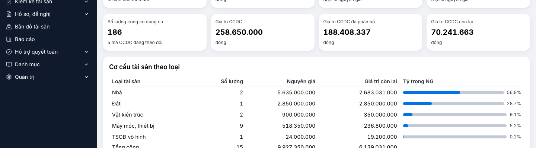Click the count 186
The image size is (536, 148).
[x=115, y=32]
